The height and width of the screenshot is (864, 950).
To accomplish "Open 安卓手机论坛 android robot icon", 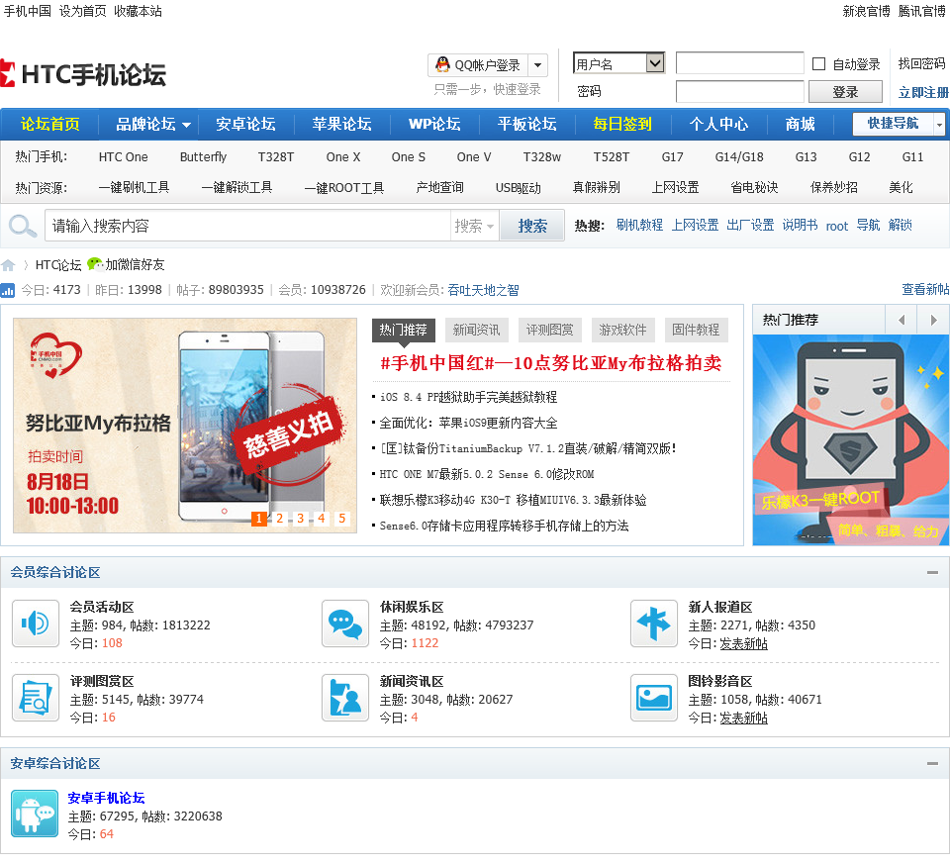I will (35, 814).
